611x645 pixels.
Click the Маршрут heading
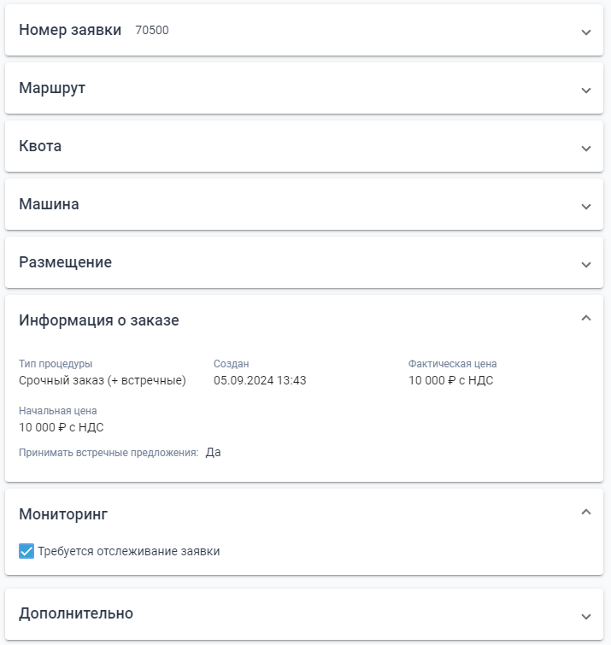pos(52,89)
